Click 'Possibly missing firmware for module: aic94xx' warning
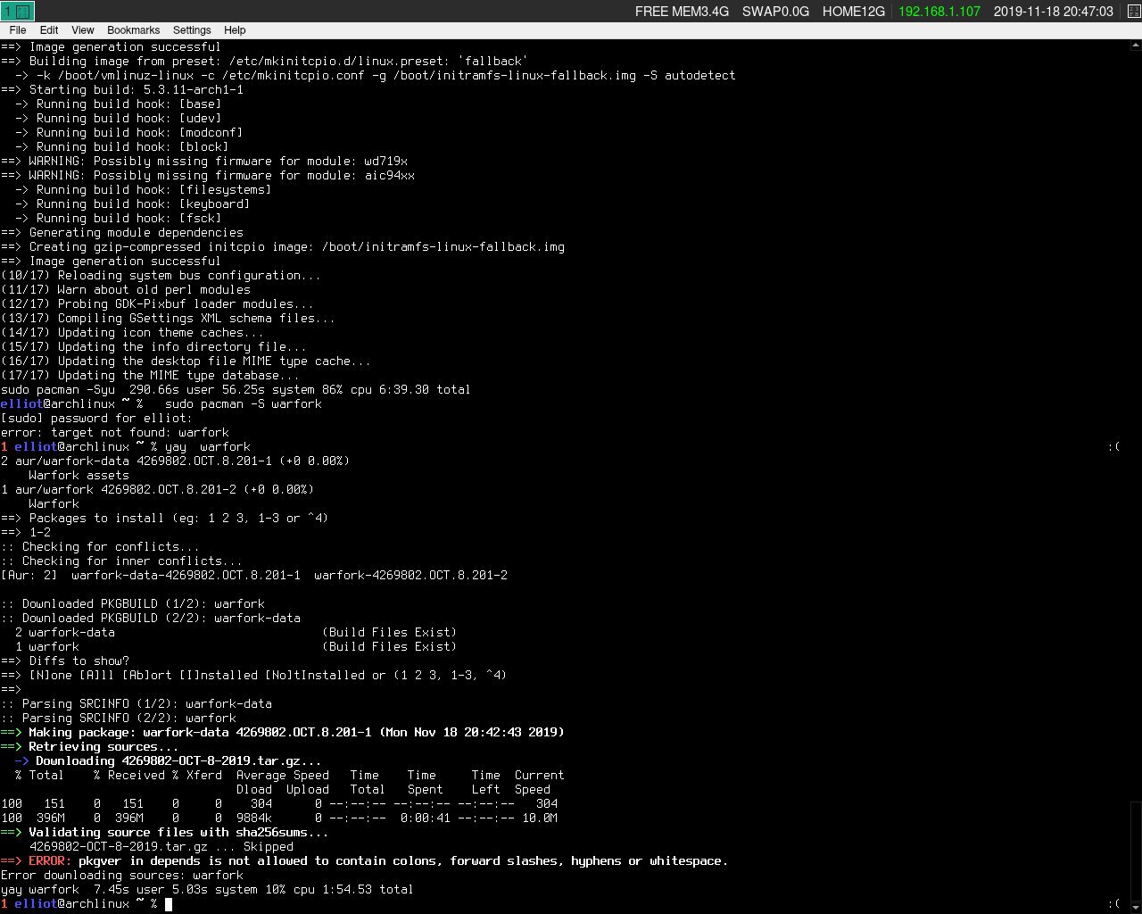This screenshot has height=914, width=1142. [208, 175]
